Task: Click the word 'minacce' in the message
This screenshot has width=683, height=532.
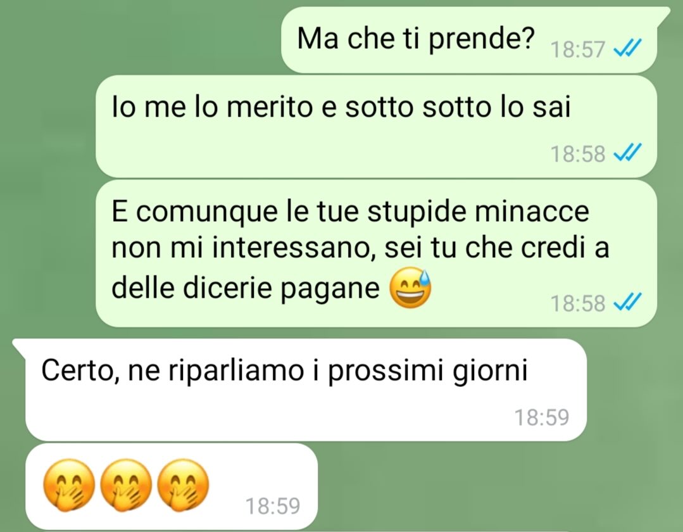Action: (x=532, y=211)
